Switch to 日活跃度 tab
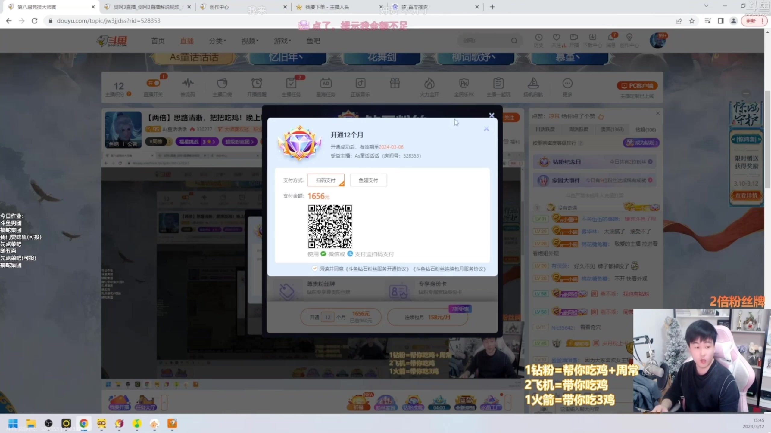Viewport: 771px width, 433px height. point(545,129)
